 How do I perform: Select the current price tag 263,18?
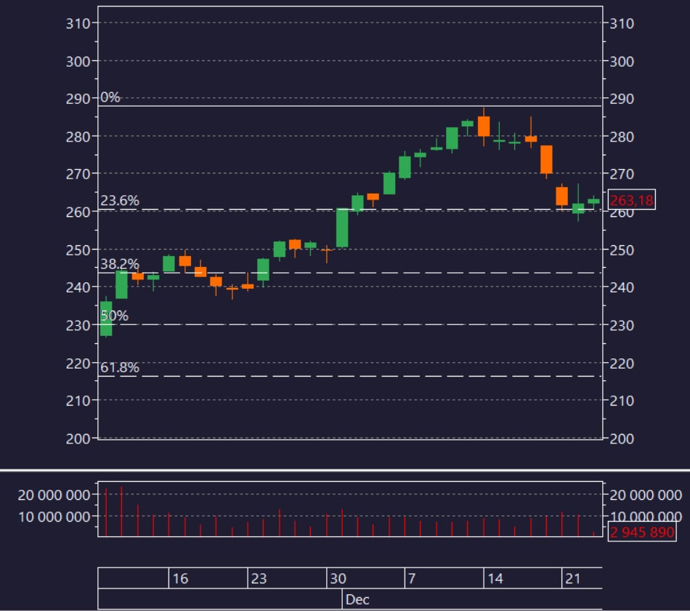pyautogui.click(x=631, y=200)
